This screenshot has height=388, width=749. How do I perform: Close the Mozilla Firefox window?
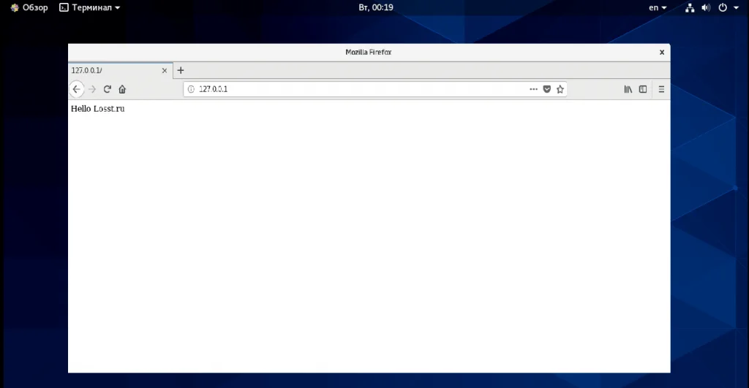pyautogui.click(x=661, y=53)
